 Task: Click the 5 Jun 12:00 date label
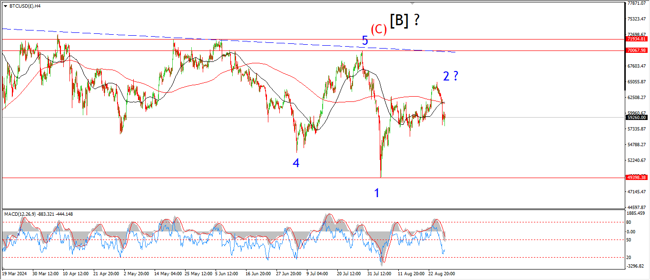(x=227, y=274)
